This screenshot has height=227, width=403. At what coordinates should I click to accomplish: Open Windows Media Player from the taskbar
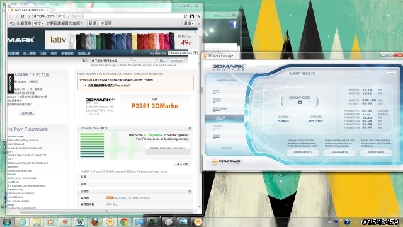tap(50, 222)
